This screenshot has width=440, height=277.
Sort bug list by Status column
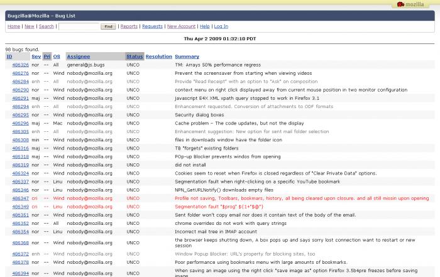pos(135,57)
